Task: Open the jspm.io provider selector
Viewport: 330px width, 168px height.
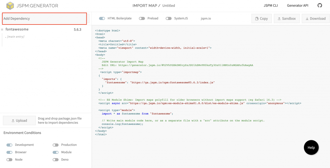Action: pyautogui.click(x=206, y=18)
